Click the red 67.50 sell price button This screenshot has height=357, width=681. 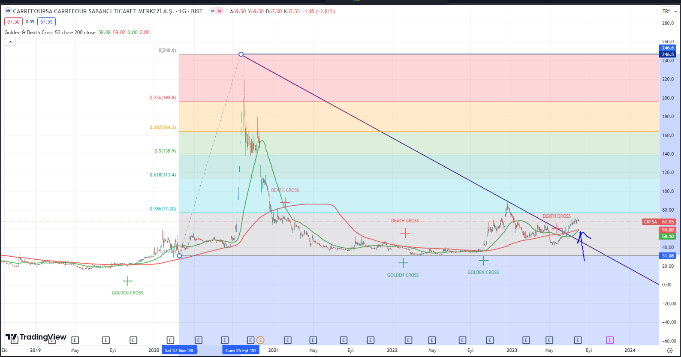13,22
